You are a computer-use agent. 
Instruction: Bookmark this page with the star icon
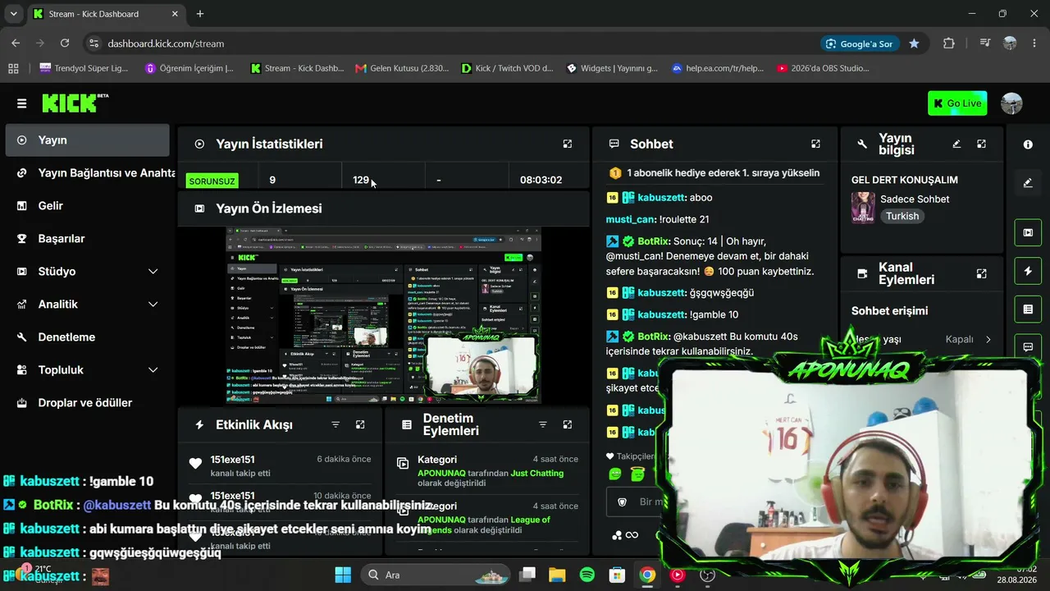(914, 44)
